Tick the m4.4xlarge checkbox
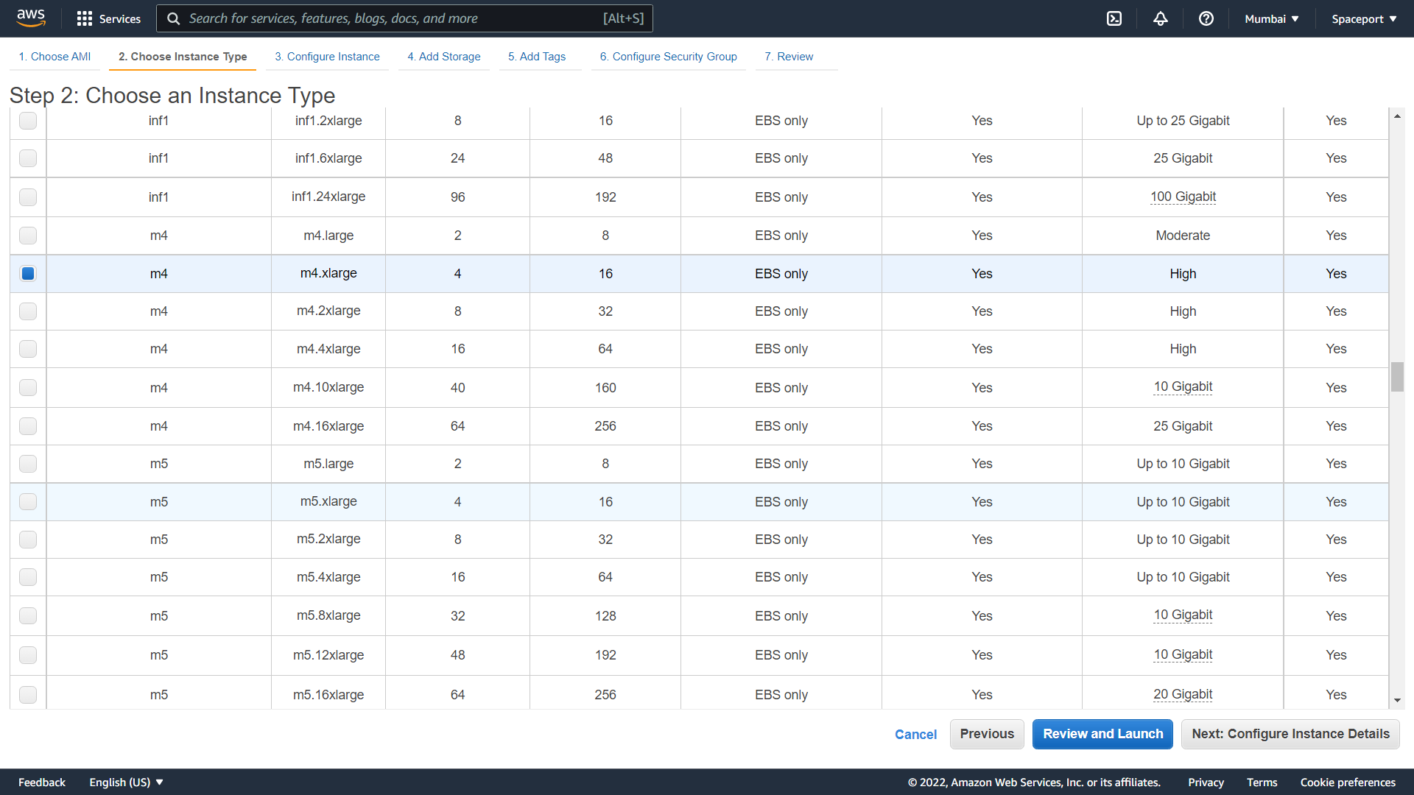The image size is (1414, 795). (28, 349)
